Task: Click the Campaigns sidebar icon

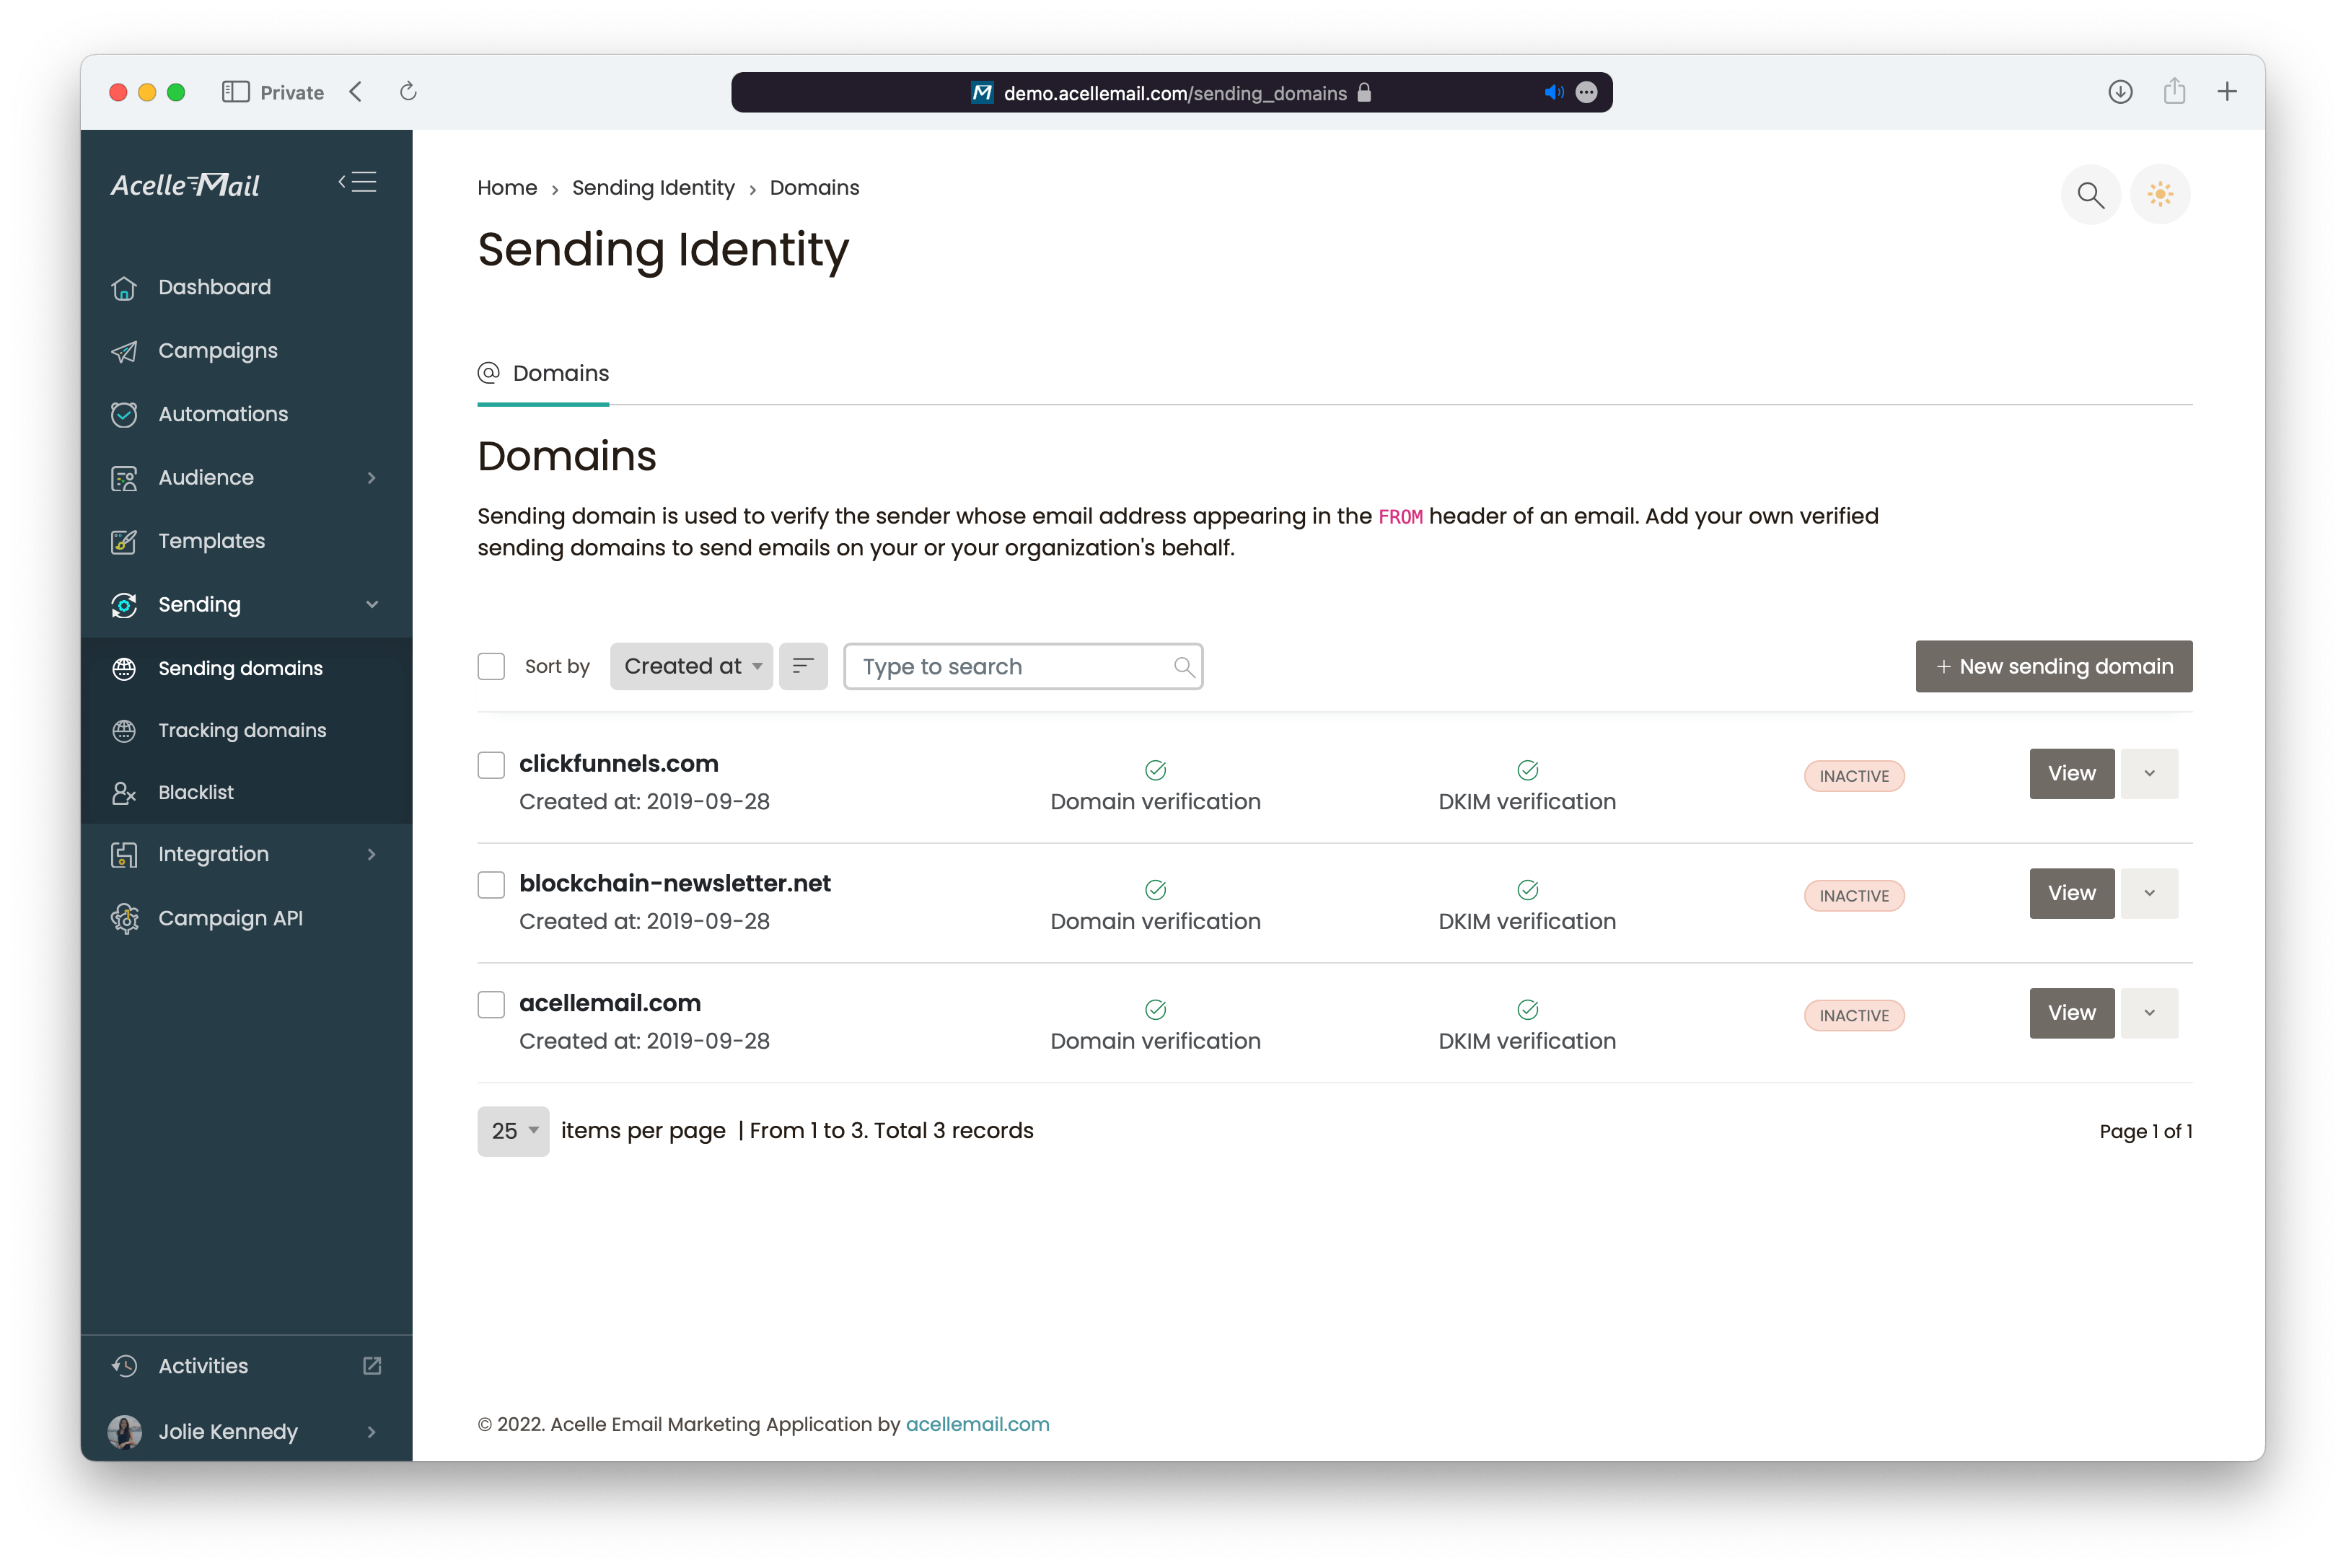Action: click(123, 350)
